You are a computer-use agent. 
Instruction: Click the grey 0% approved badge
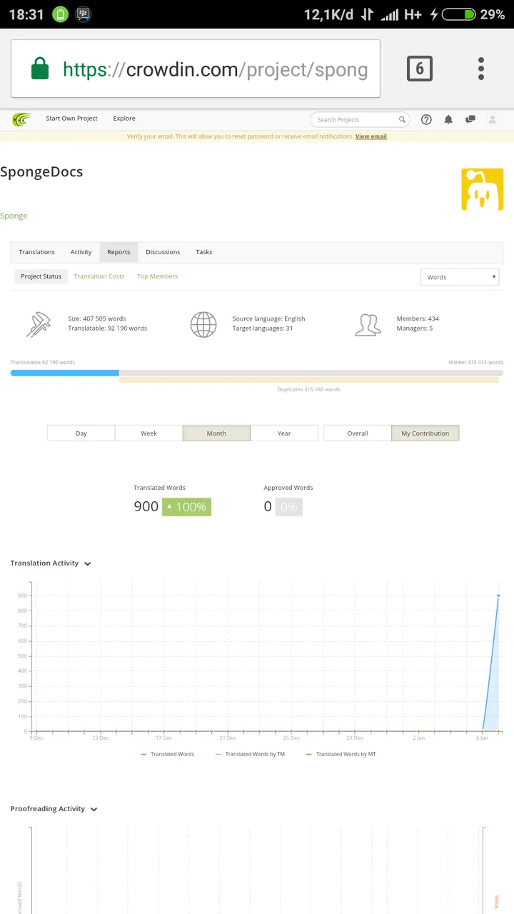tap(288, 507)
